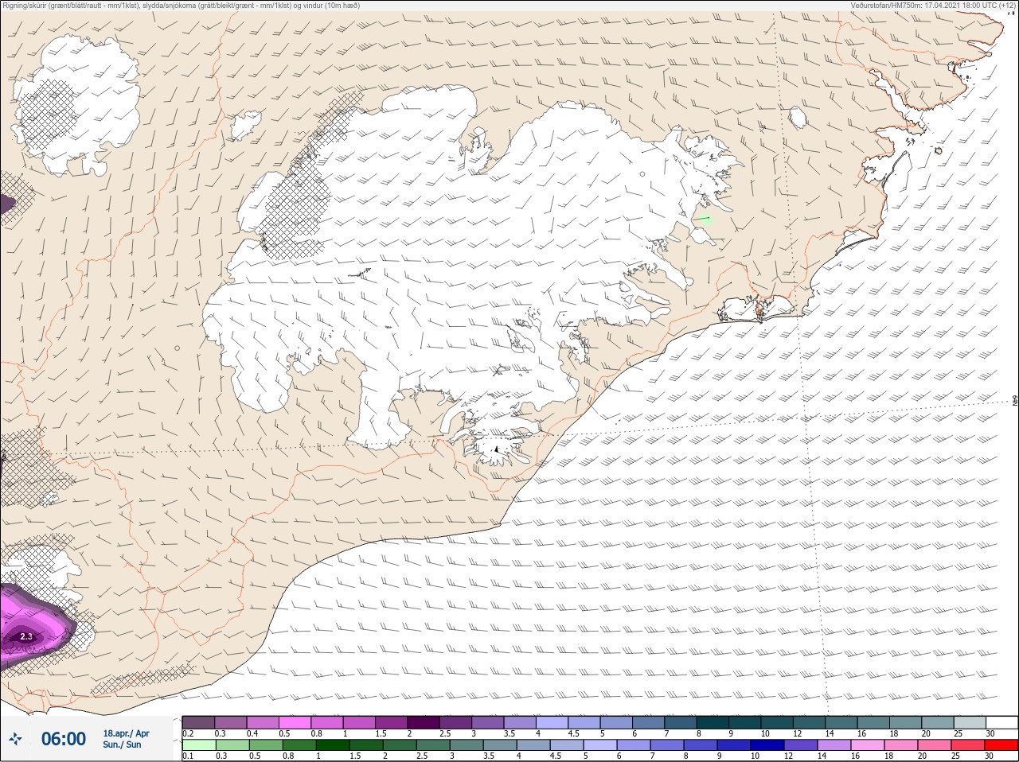
Task: Pick the dark teal top-row swatch labeled 9
Action: [745, 722]
